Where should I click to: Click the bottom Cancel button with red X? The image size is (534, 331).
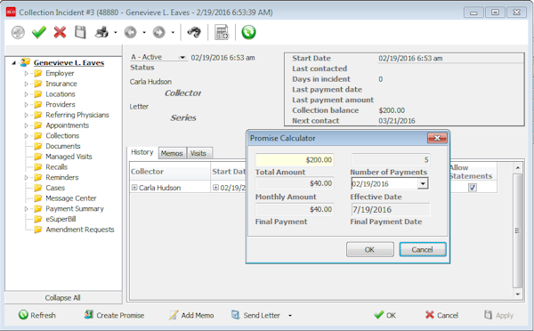441,315
